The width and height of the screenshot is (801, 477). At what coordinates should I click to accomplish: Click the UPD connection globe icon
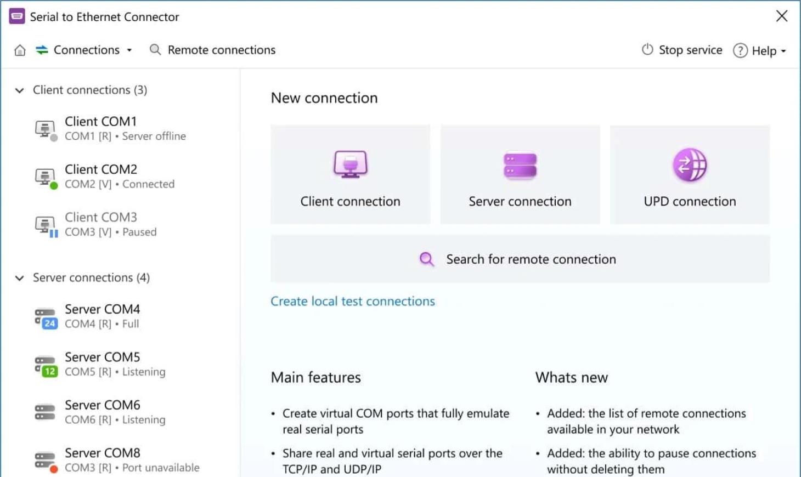coord(690,164)
